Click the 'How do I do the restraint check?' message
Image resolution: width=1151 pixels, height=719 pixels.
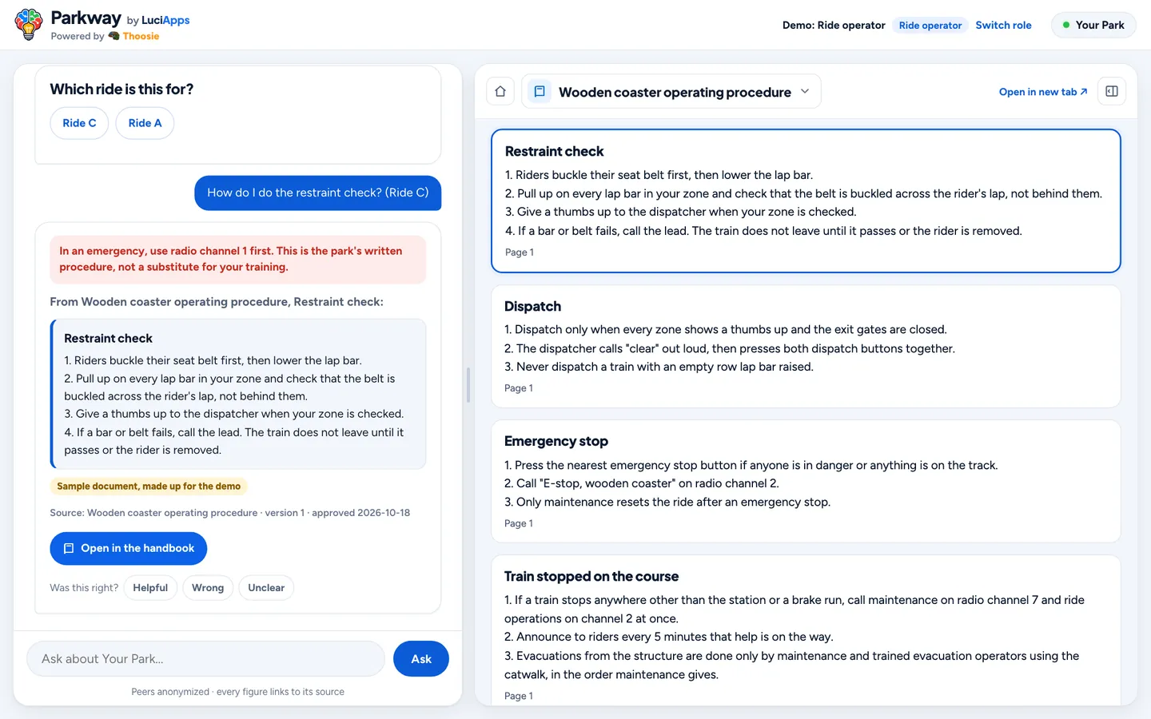pos(318,193)
